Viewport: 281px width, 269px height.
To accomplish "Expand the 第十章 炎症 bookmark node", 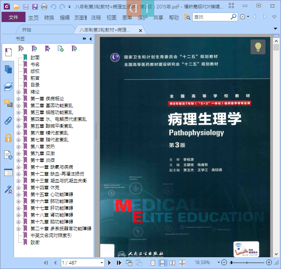I will click(x=18, y=160).
